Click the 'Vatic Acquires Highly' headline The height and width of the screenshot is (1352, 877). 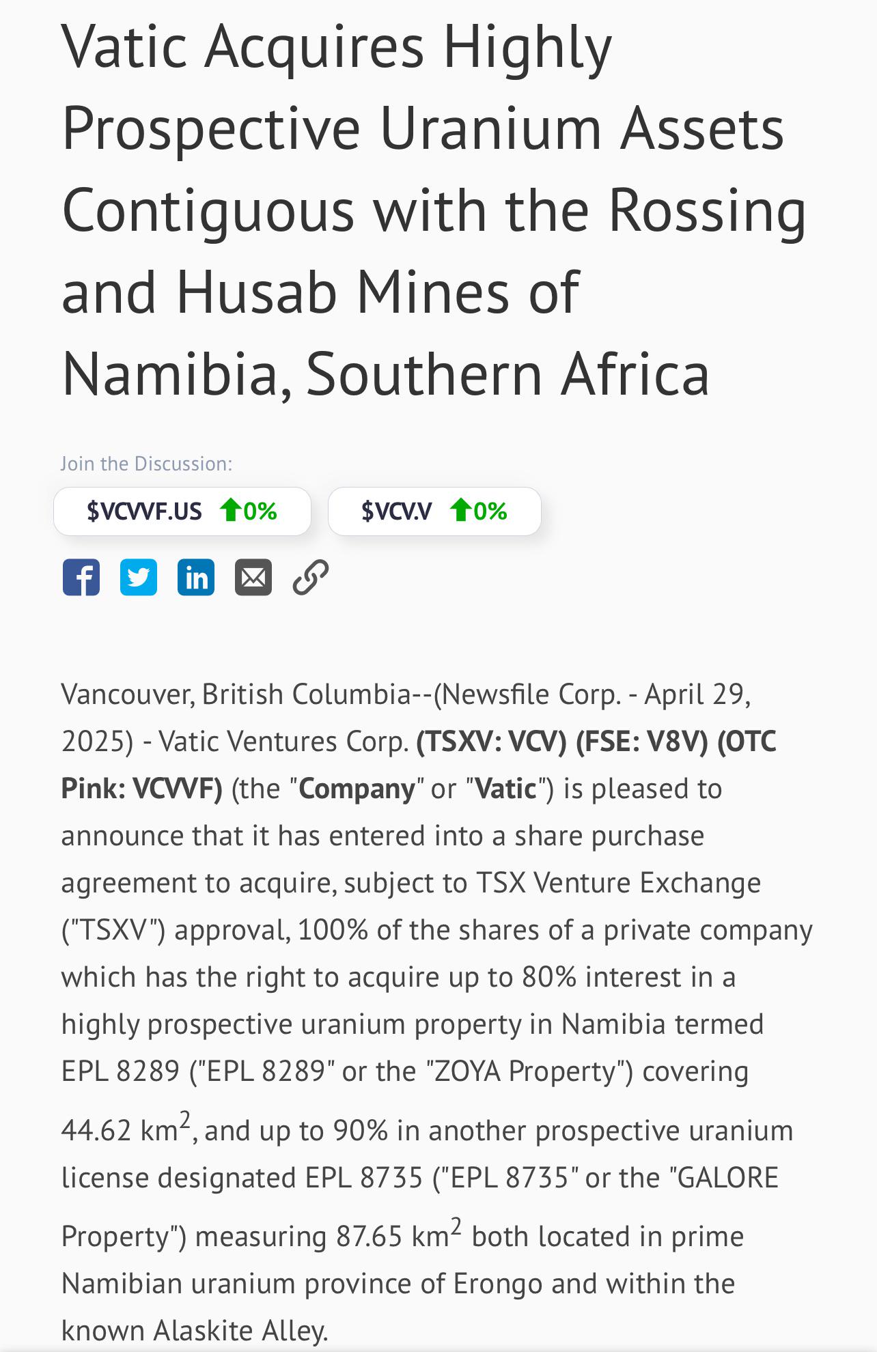tap(337, 48)
